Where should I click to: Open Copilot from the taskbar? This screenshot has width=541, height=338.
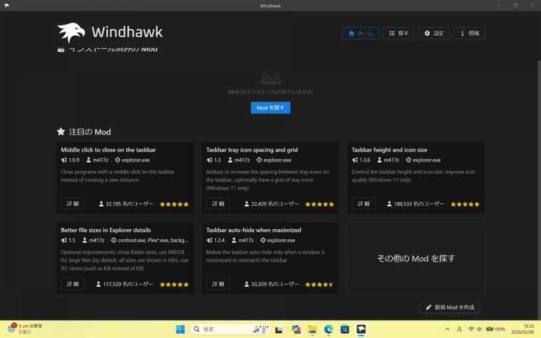(296, 329)
